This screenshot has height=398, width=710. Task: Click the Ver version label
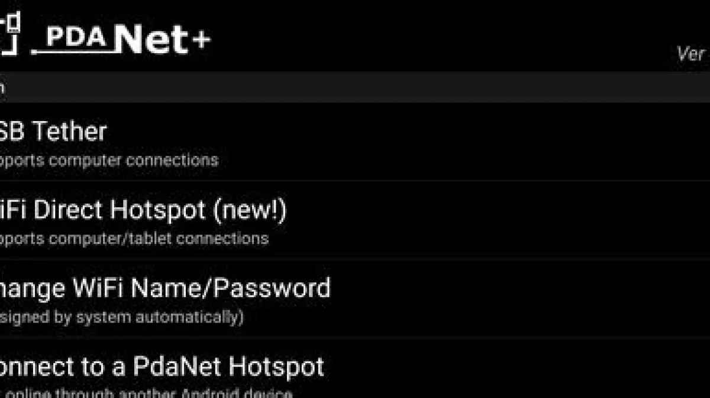[691, 54]
